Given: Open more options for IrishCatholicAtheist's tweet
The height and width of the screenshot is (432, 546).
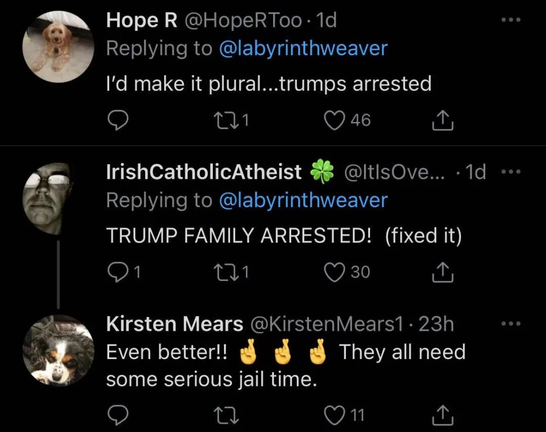Looking at the screenshot, I should pos(511,172).
